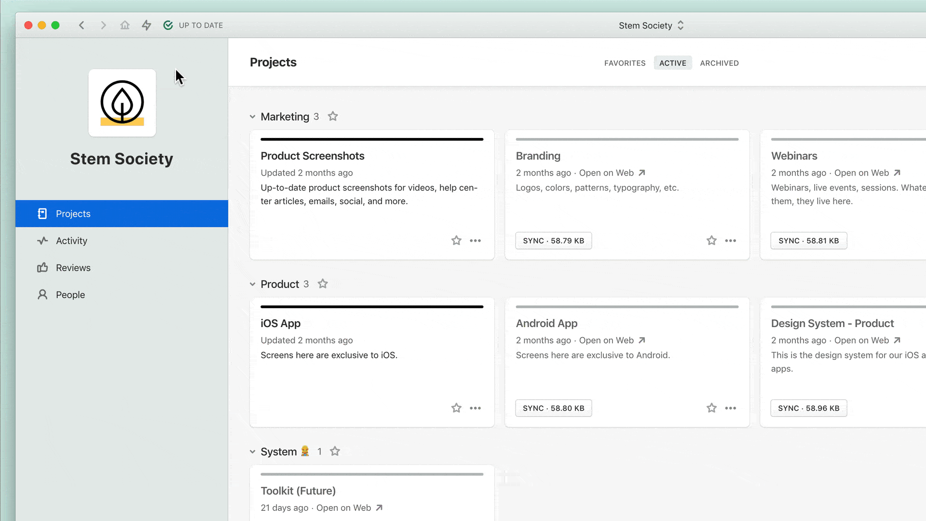Switch to the Active tab
This screenshot has height=521, width=926.
pyautogui.click(x=673, y=63)
